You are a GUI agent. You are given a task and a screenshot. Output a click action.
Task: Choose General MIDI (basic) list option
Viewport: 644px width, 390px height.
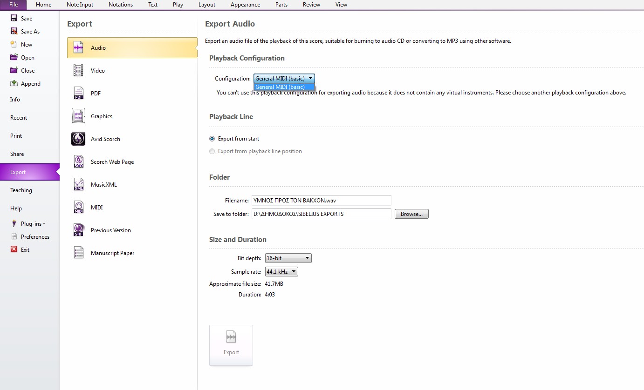pyautogui.click(x=284, y=87)
